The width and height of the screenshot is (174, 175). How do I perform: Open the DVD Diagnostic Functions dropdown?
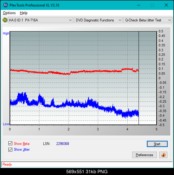pos(98,20)
